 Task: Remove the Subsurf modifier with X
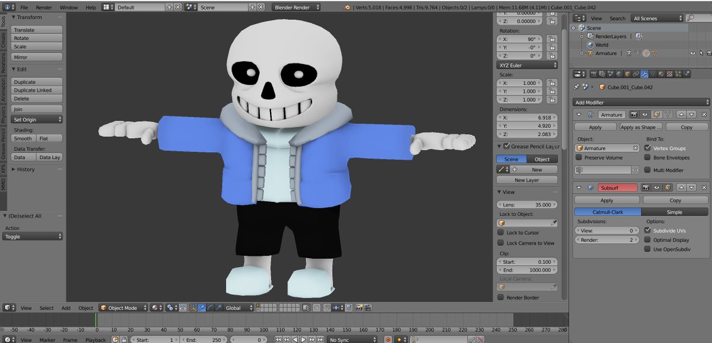[704, 188]
